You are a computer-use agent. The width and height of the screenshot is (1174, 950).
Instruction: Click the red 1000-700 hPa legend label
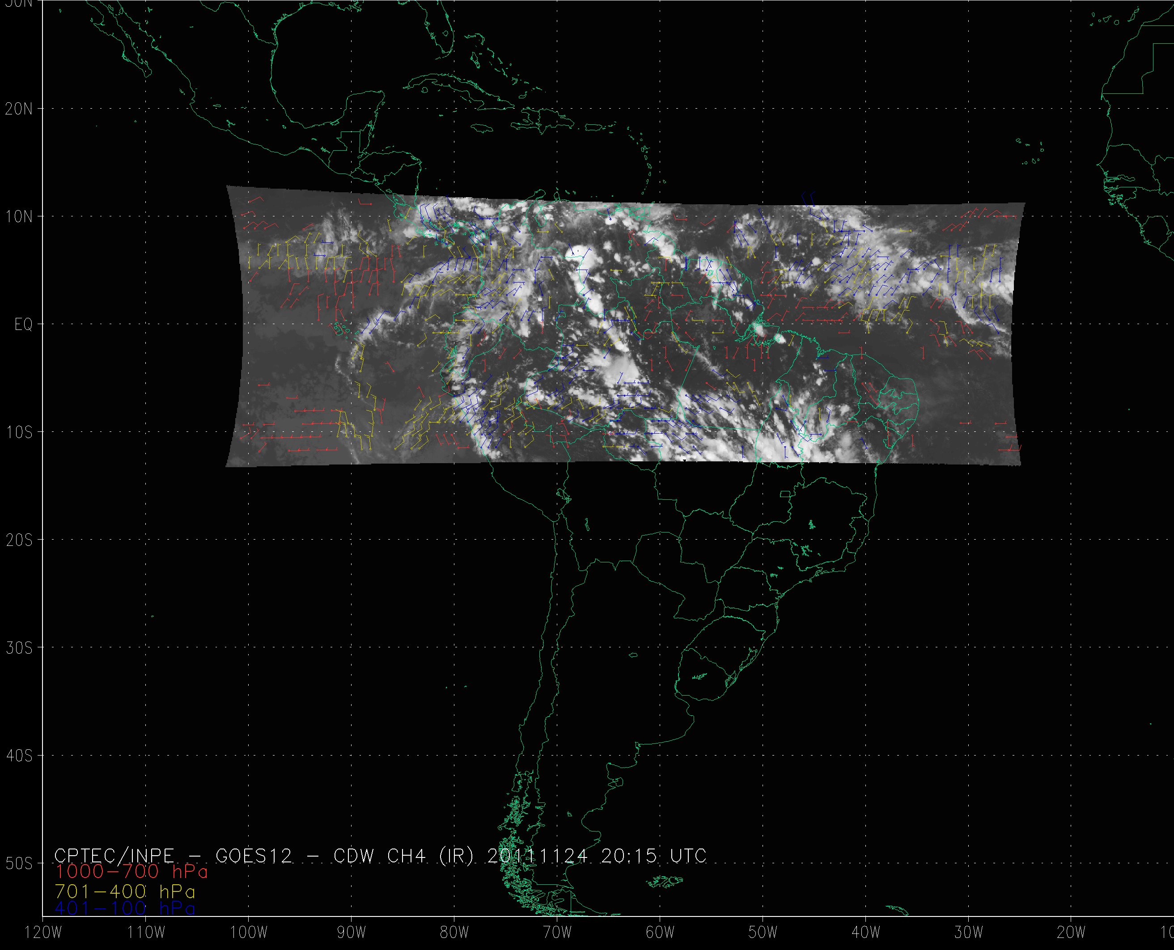tap(131, 871)
